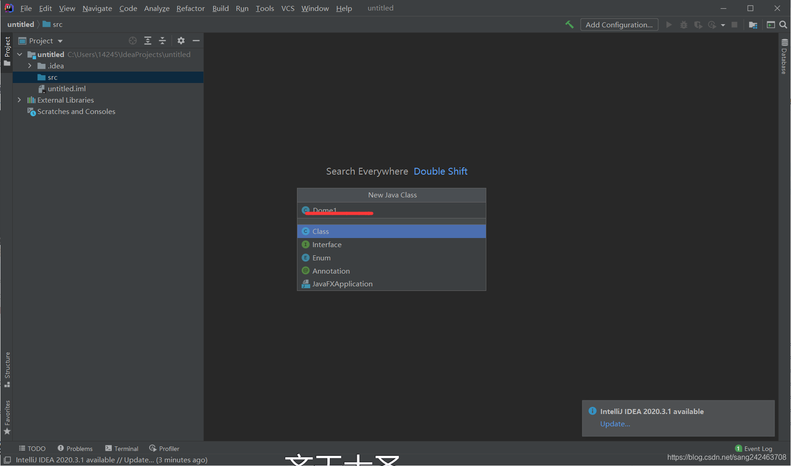Select Scratches and Consoles node
Image resolution: width=791 pixels, height=466 pixels.
click(x=108, y=111)
